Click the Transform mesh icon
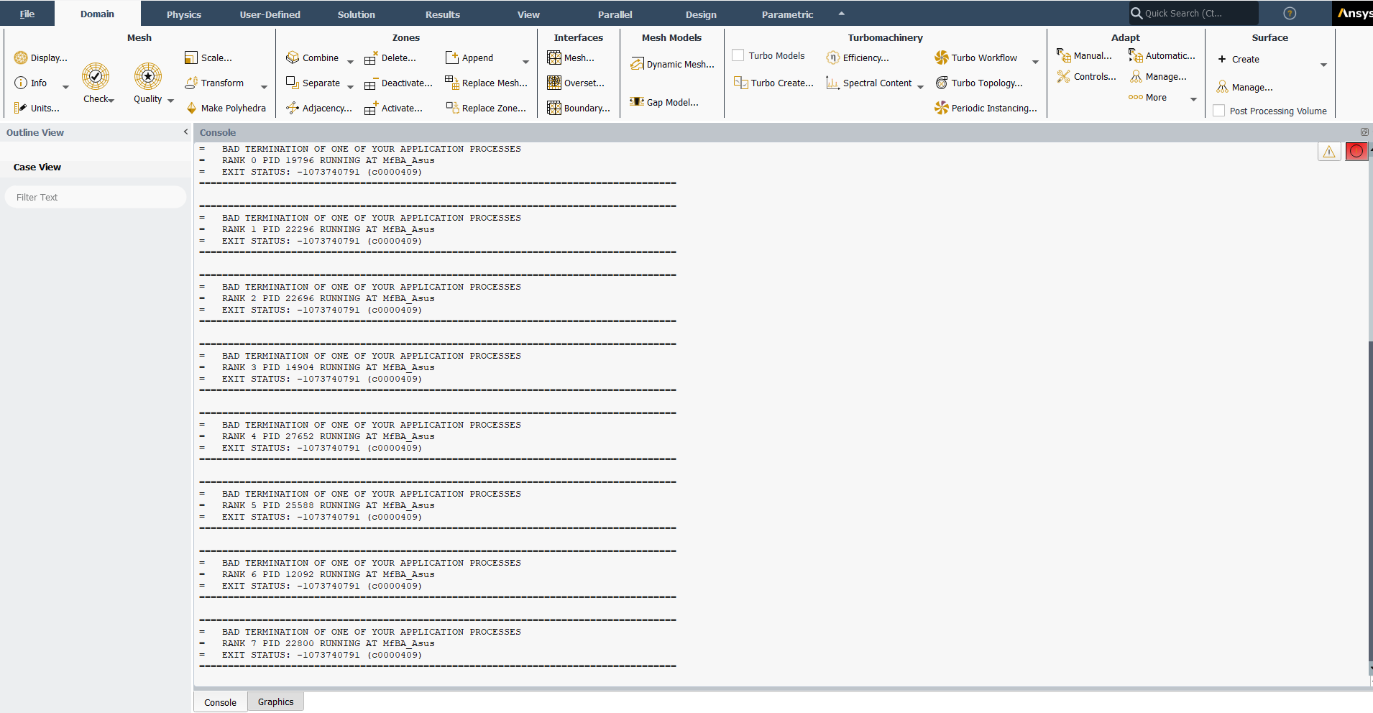 191,83
